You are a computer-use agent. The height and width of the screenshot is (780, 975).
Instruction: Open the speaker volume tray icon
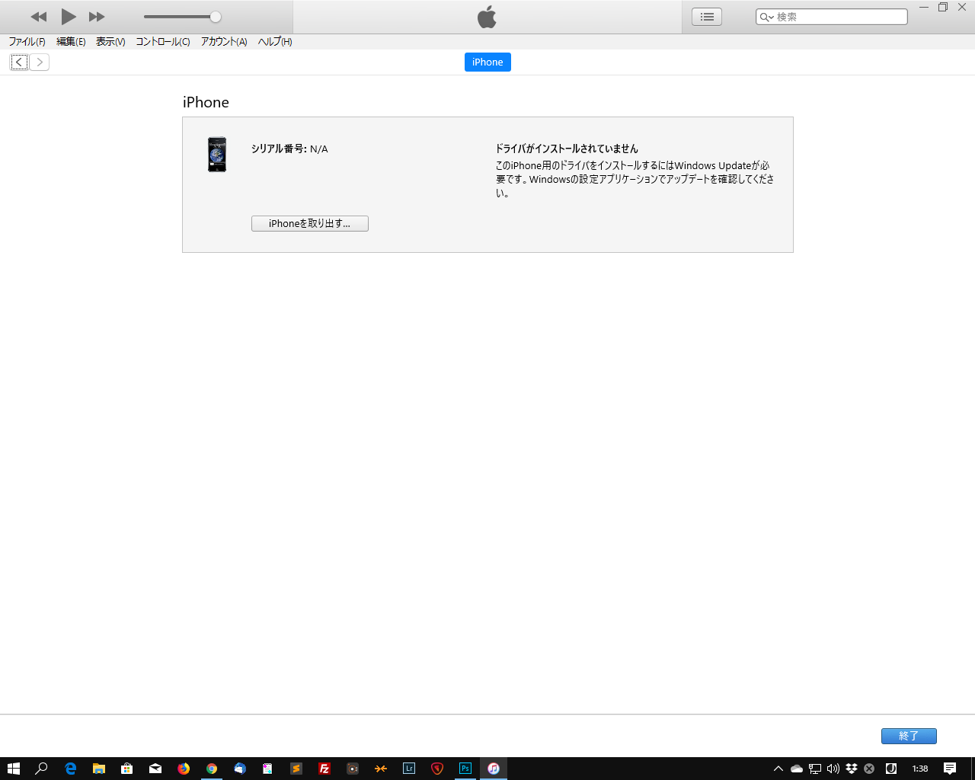(833, 769)
